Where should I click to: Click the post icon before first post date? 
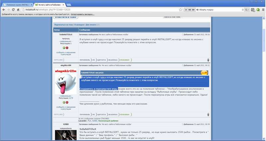coord(183,35)
